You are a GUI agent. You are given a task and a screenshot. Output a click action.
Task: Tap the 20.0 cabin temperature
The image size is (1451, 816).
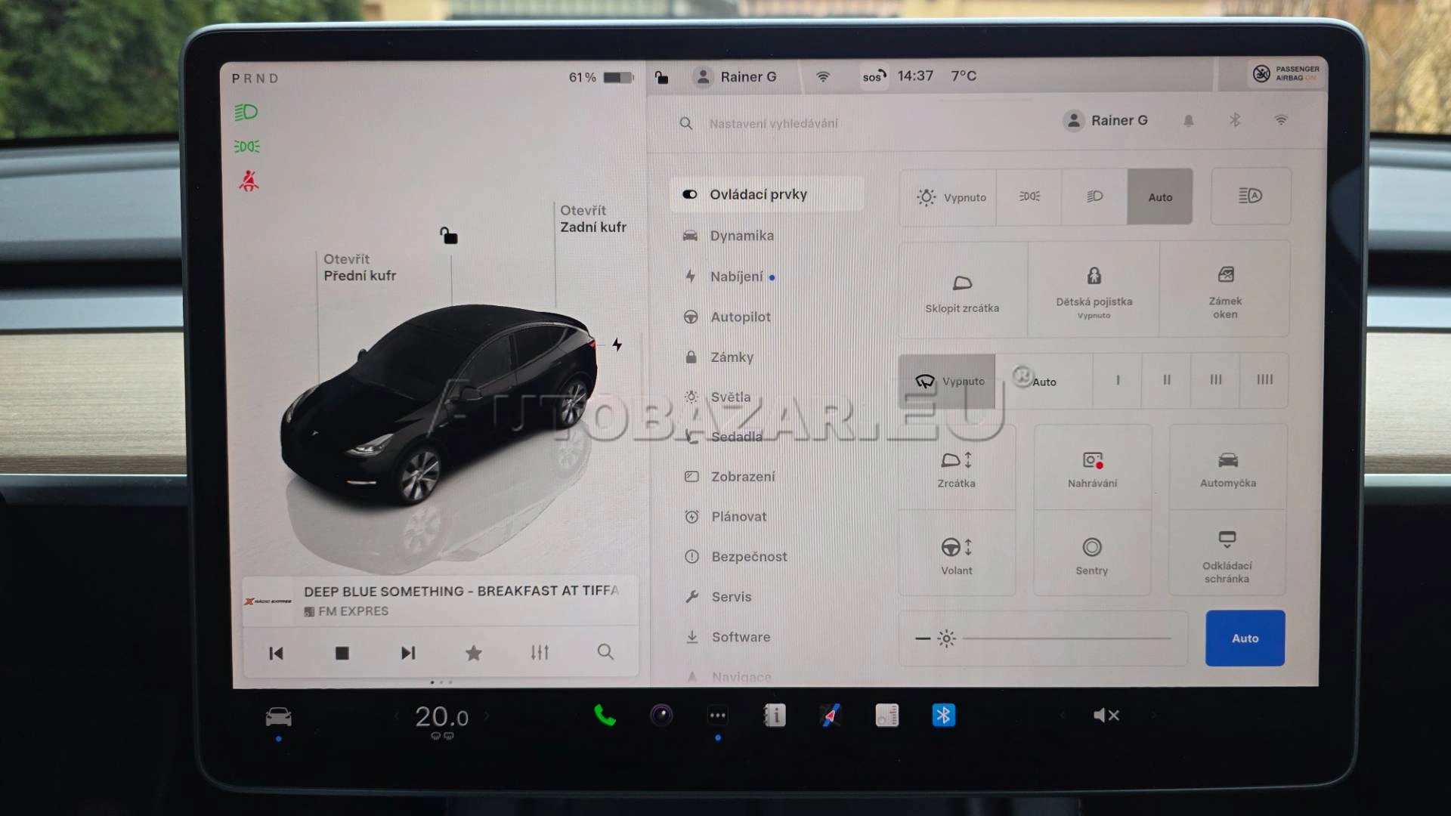tap(442, 717)
